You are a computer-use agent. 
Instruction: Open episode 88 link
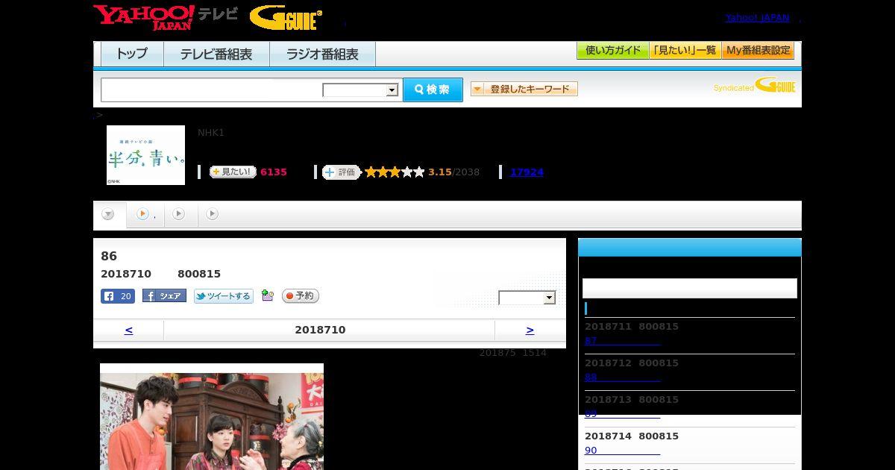point(622,377)
